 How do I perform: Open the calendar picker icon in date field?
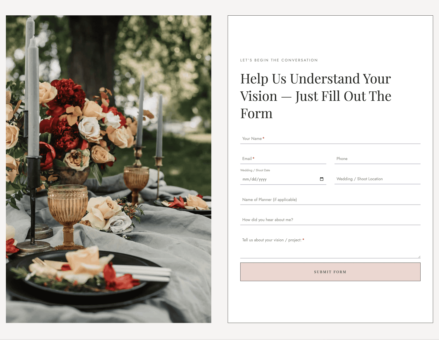[x=322, y=179]
